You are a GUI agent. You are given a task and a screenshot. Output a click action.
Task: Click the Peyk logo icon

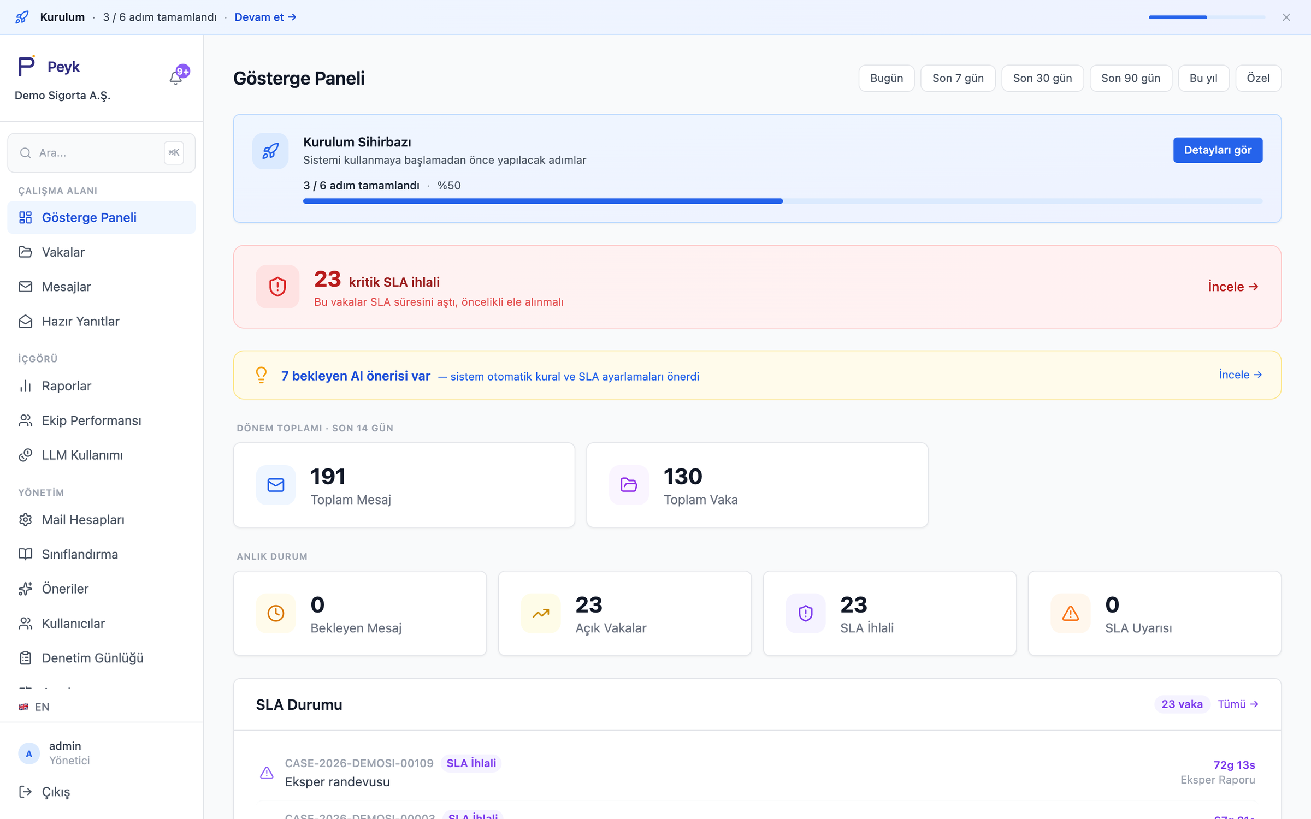click(26, 66)
